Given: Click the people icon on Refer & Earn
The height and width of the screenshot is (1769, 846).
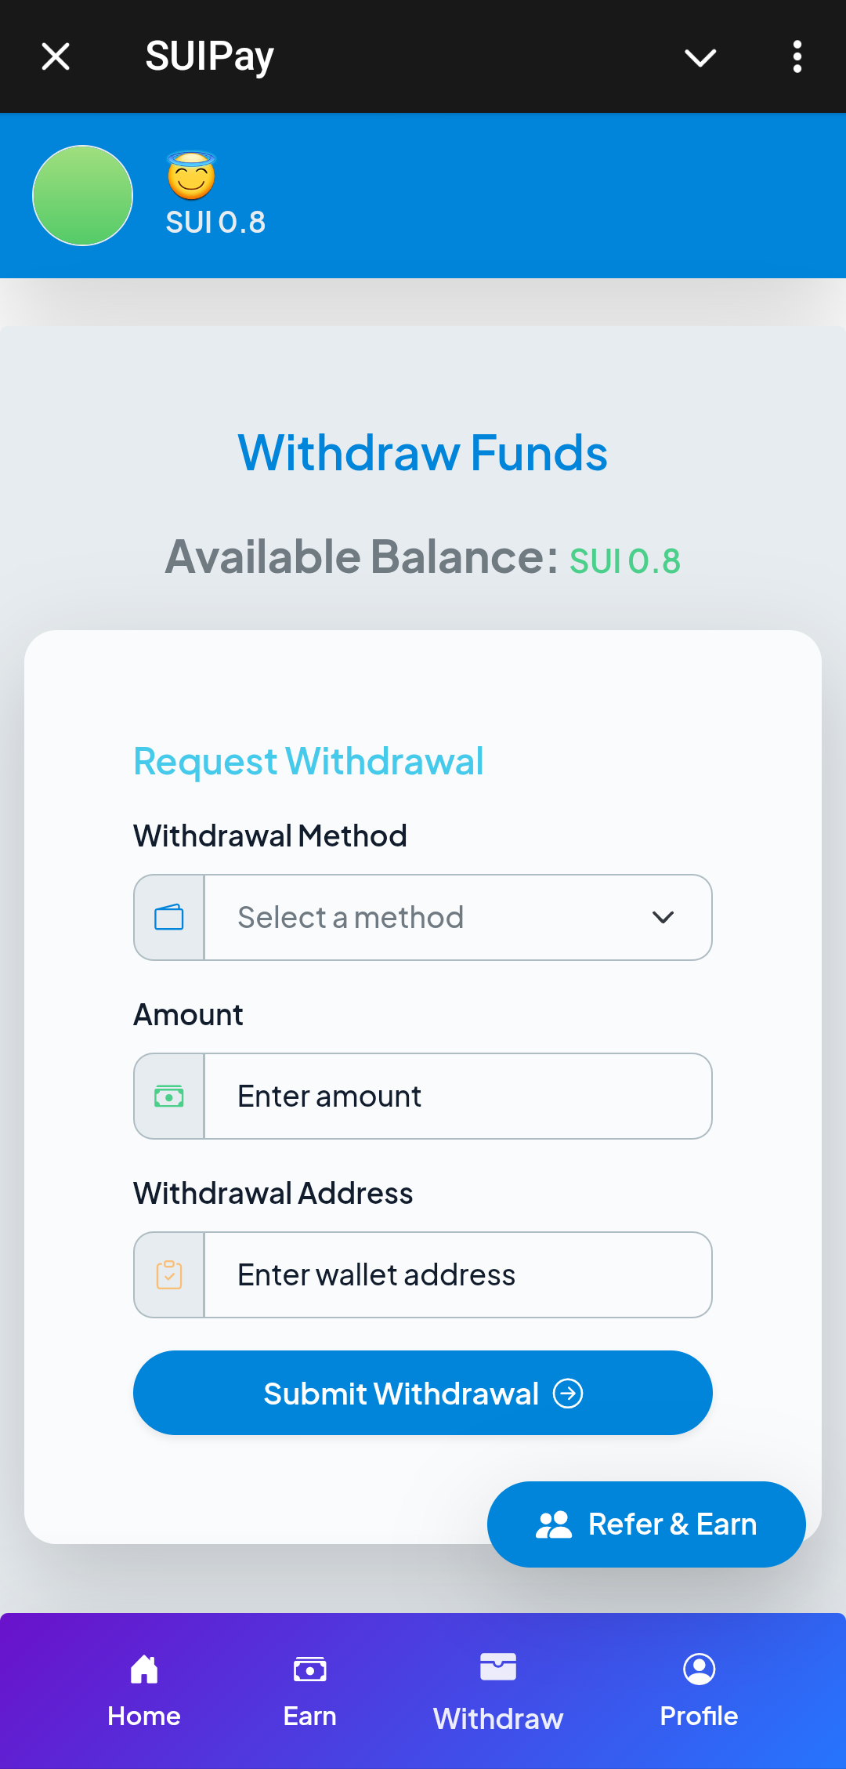Looking at the screenshot, I should click(554, 1524).
